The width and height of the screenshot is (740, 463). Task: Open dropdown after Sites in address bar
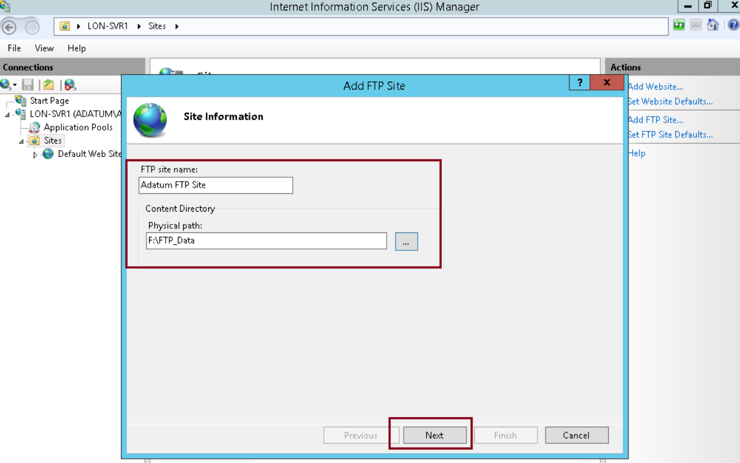[177, 26]
